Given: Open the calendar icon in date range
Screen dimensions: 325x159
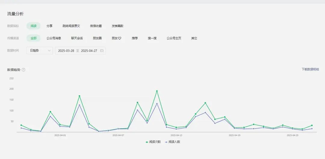Looking at the screenshot, I should pos(102,51).
